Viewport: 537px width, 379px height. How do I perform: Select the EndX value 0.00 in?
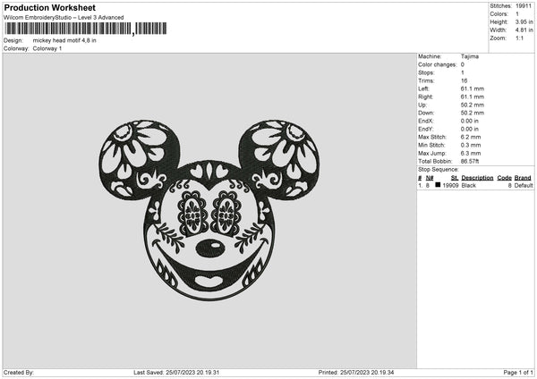point(471,121)
